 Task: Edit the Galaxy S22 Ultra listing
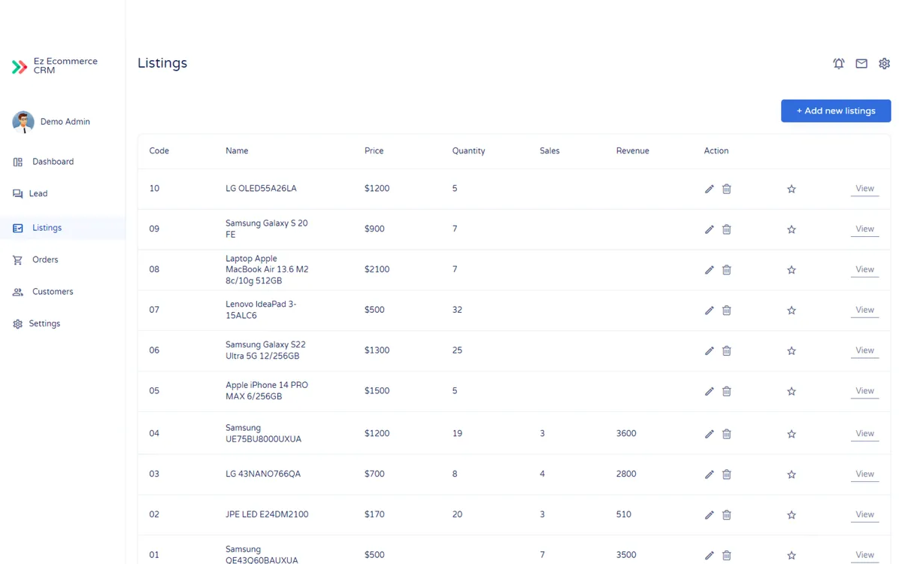709,351
